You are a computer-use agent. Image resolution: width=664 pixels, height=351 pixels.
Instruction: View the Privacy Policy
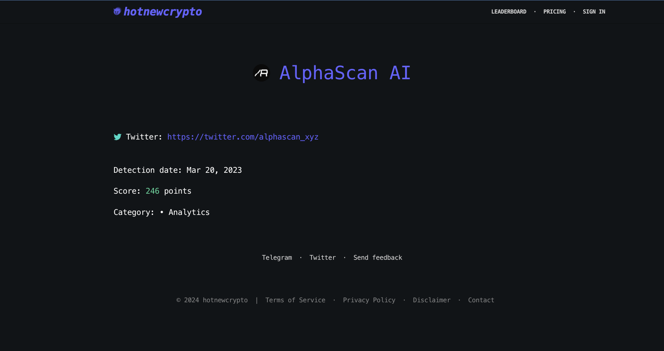(x=369, y=300)
